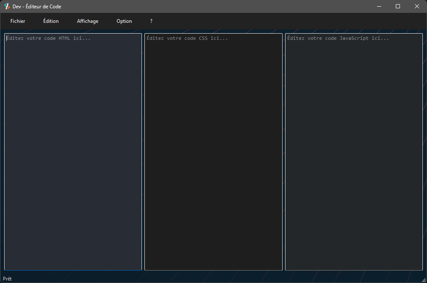
Task: Open the Fichier menu
Action: coord(18,21)
